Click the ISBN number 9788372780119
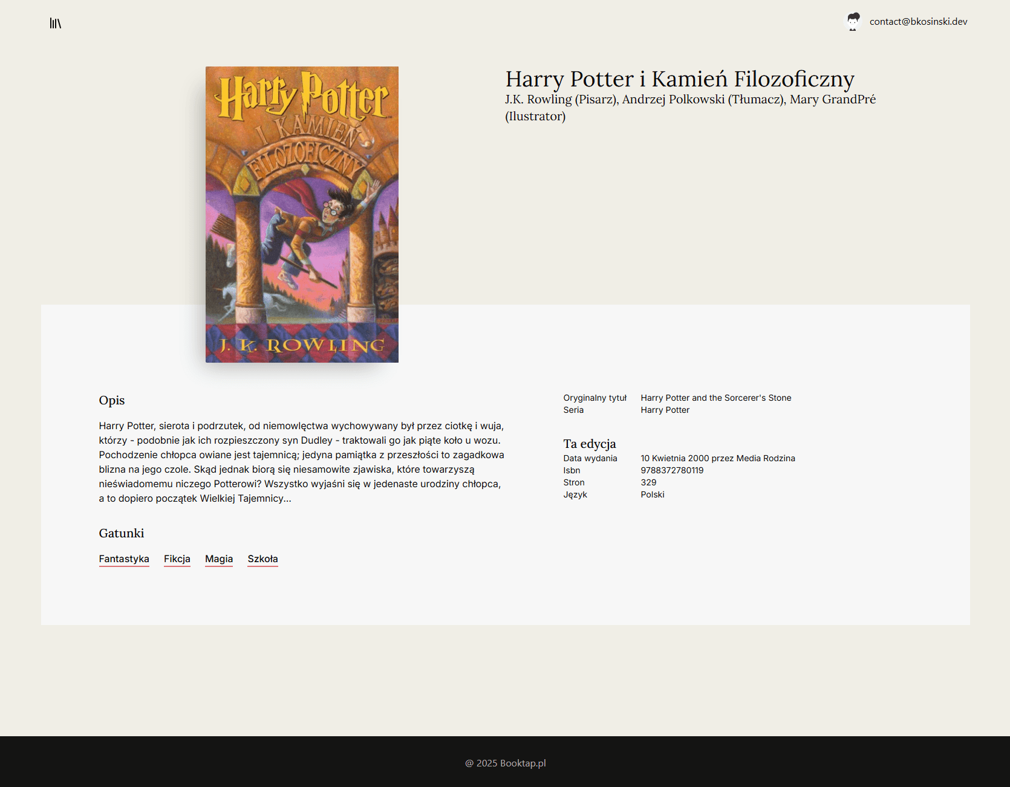1010x787 pixels. [672, 470]
